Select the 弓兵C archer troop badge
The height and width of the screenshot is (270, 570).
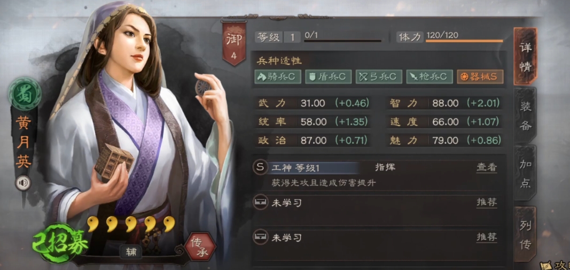[379, 77]
